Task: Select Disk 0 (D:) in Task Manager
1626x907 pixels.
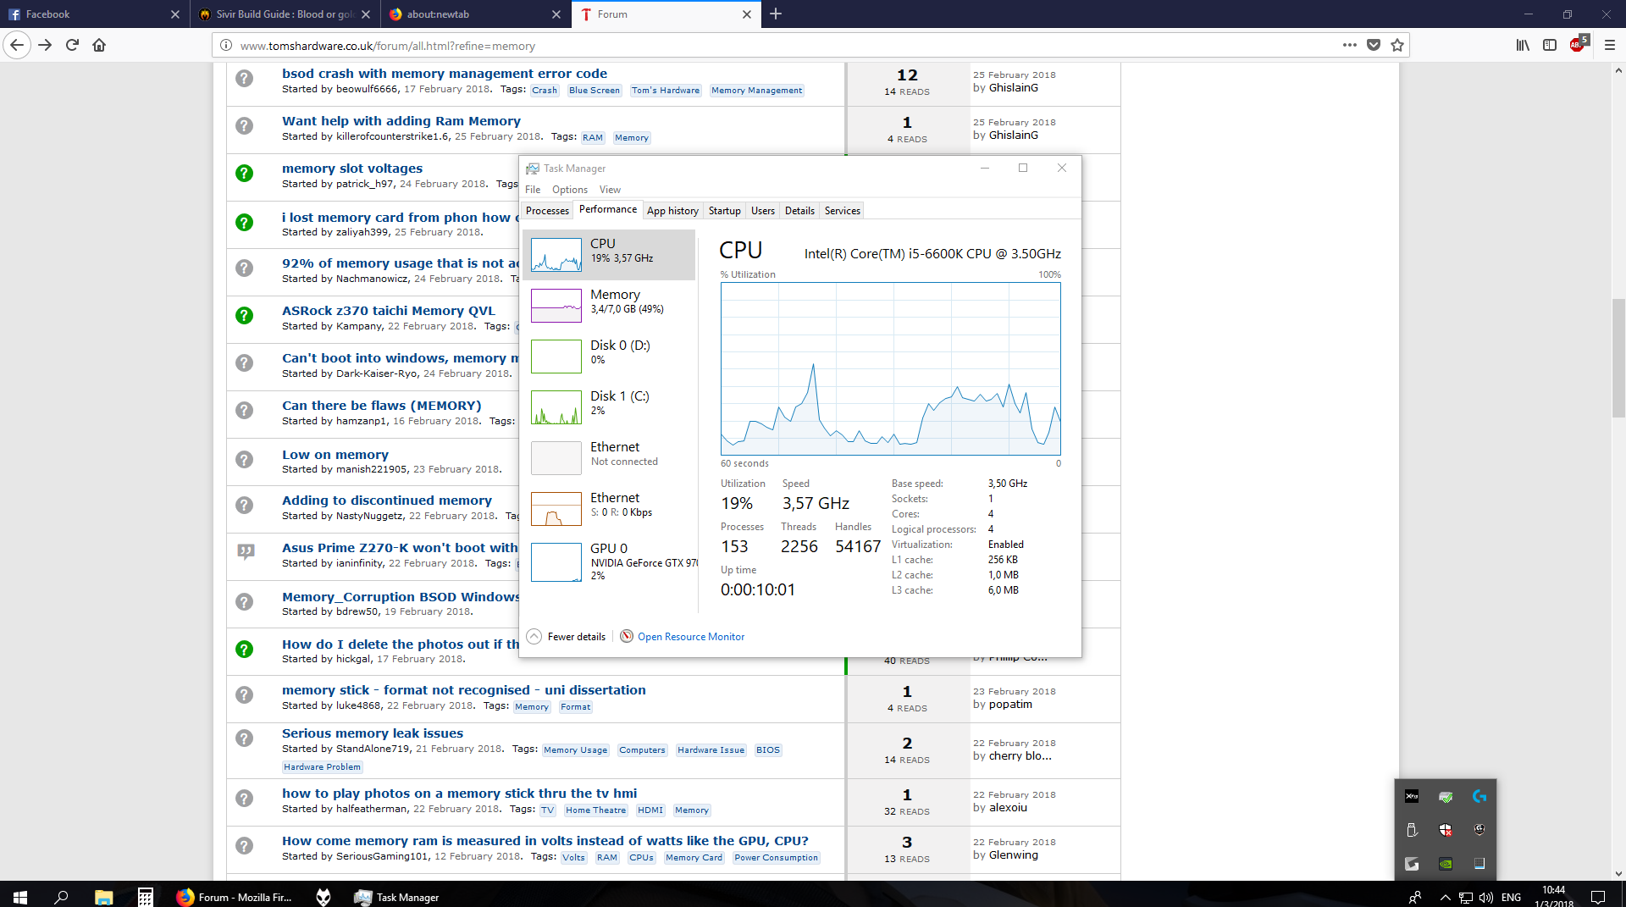Action: [x=609, y=356]
